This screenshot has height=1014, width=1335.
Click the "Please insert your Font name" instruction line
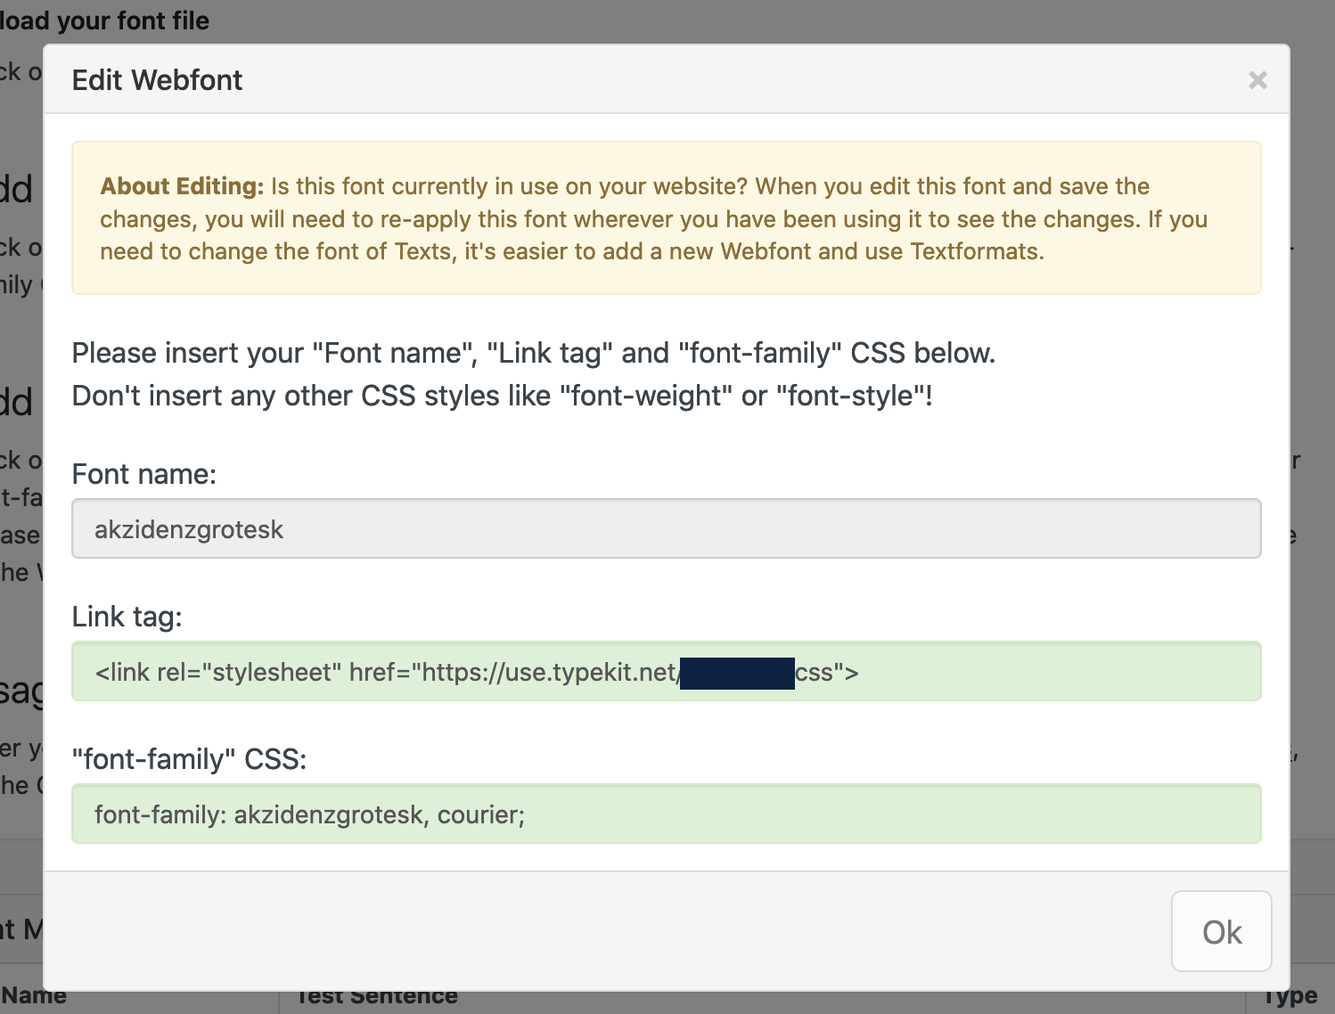coord(533,353)
